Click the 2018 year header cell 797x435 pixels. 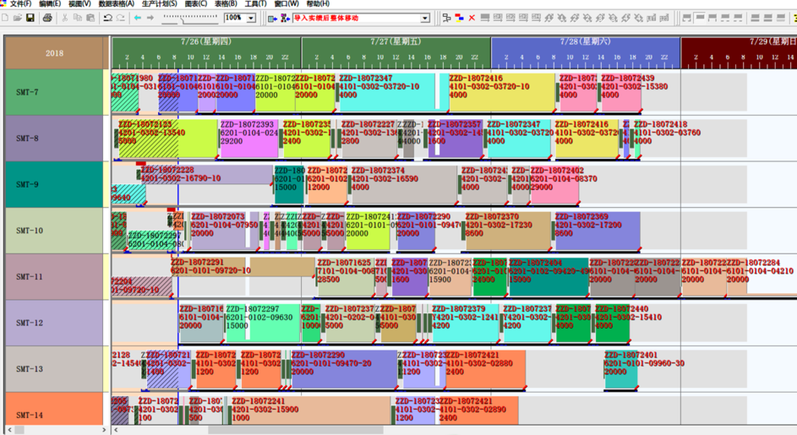[55, 52]
